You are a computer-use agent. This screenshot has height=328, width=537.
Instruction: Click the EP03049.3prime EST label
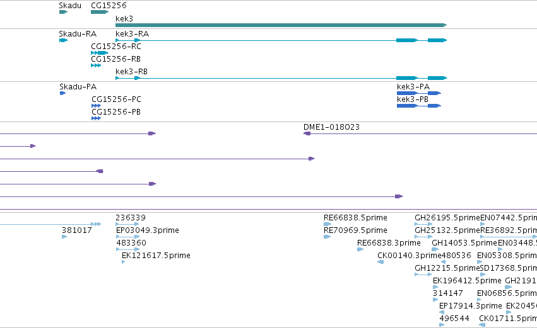(148, 230)
